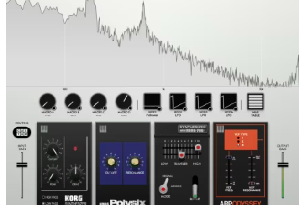Image resolution: width=305 pixels, height=205 pixels.
Task: Choose VCF Type 1 option
Action: [238, 138]
